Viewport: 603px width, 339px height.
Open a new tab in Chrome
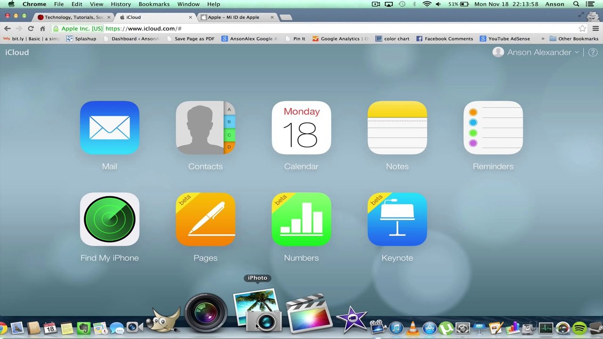(286, 17)
